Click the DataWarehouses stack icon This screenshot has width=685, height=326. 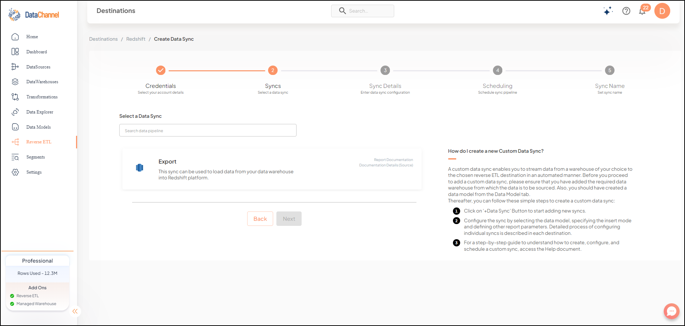pyautogui.click(x=15, y=82)
